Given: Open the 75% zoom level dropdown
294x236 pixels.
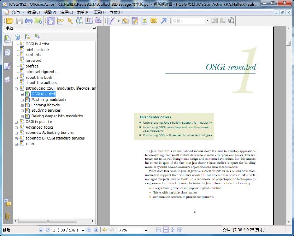Looking at the screenshot, I should [146, 230].
